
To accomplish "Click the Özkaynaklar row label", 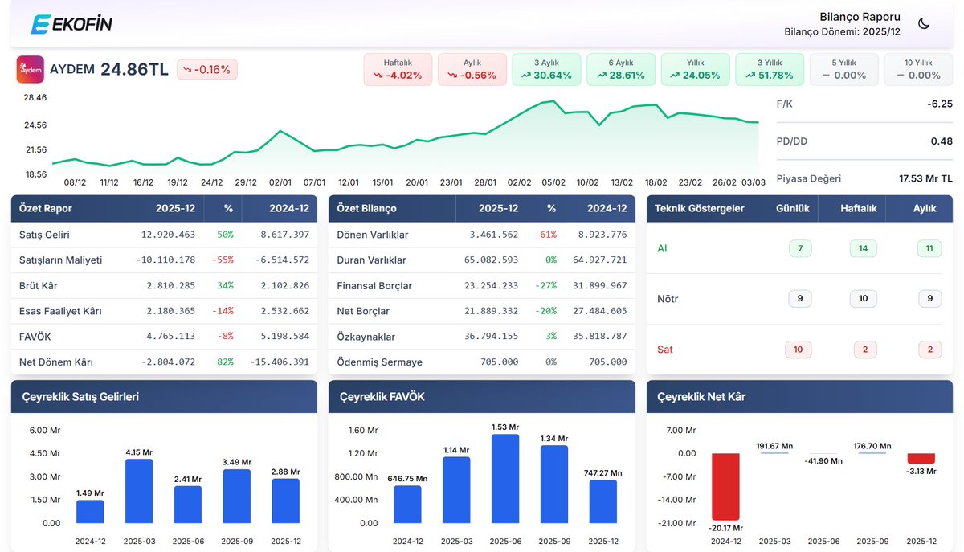I will click(366, 337).
